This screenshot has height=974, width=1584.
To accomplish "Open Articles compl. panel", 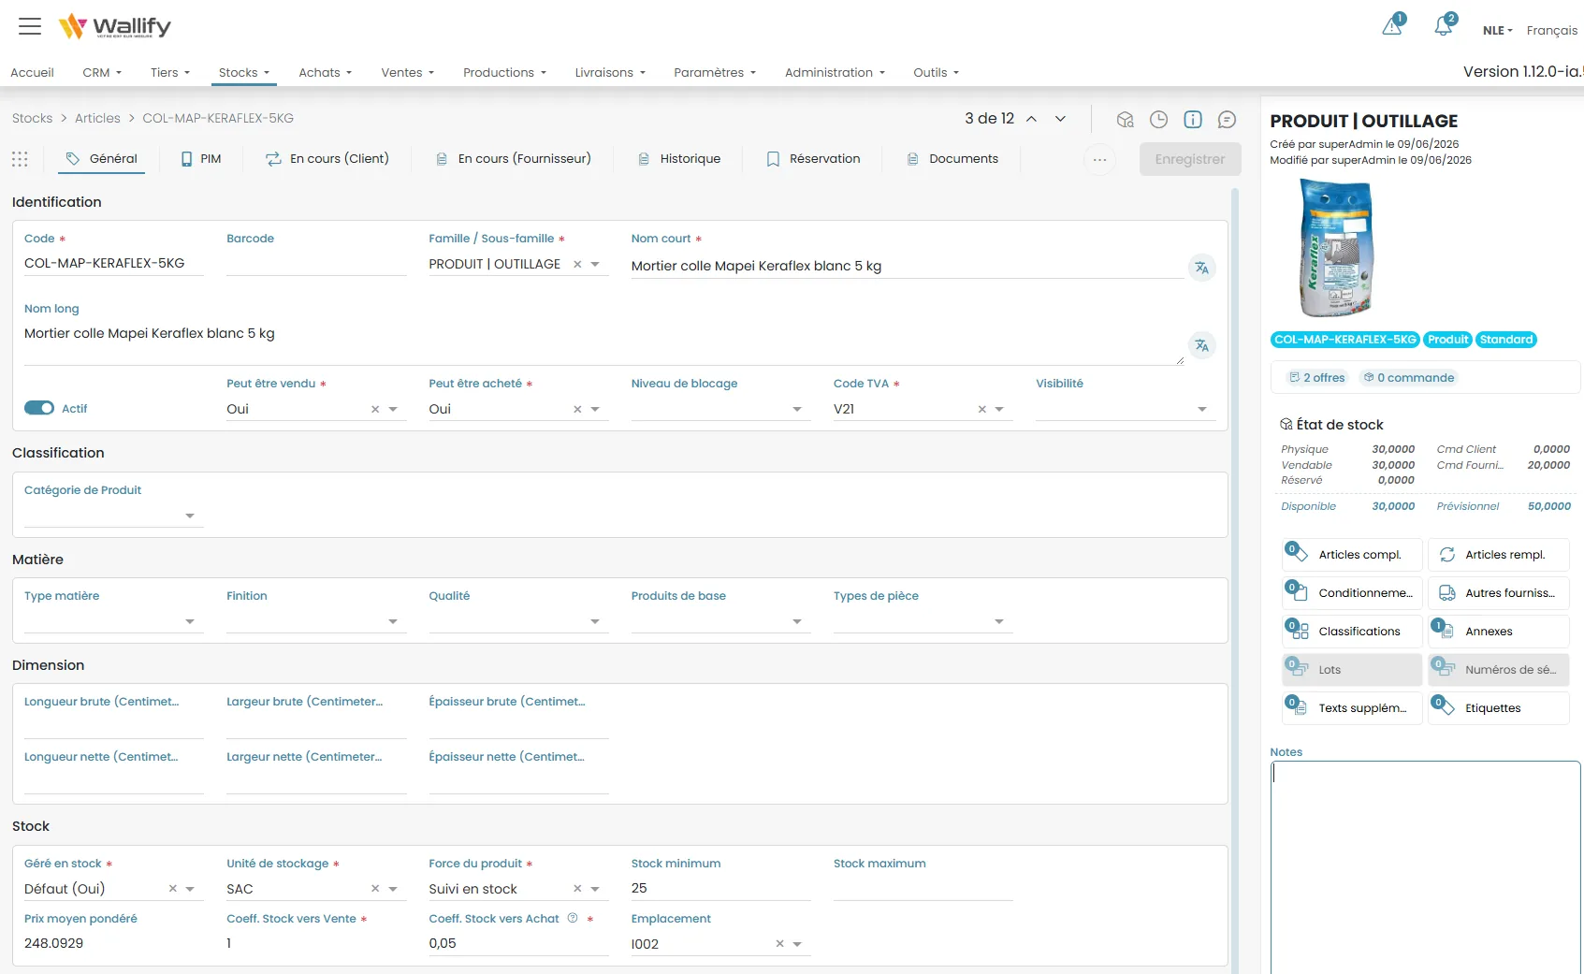I will tap(1352, 555).
